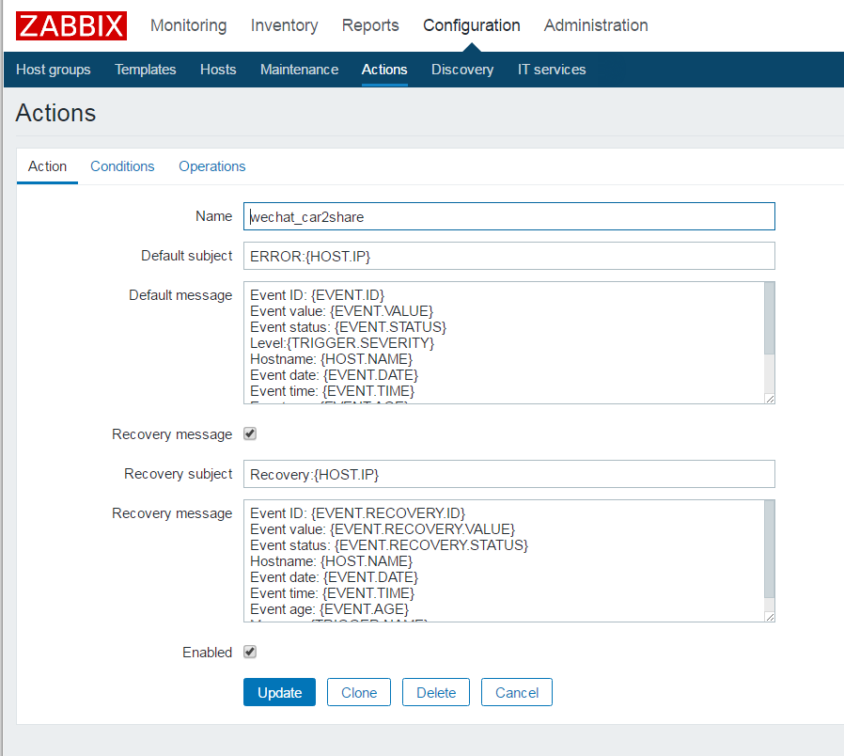Uncheck the Enabled checkbox
This screenshot has height=756, width=844.
[250, 653]
